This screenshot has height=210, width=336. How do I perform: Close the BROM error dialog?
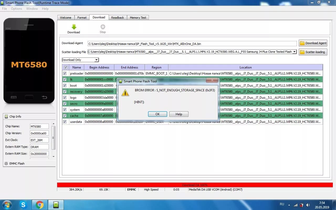(212, 80)
